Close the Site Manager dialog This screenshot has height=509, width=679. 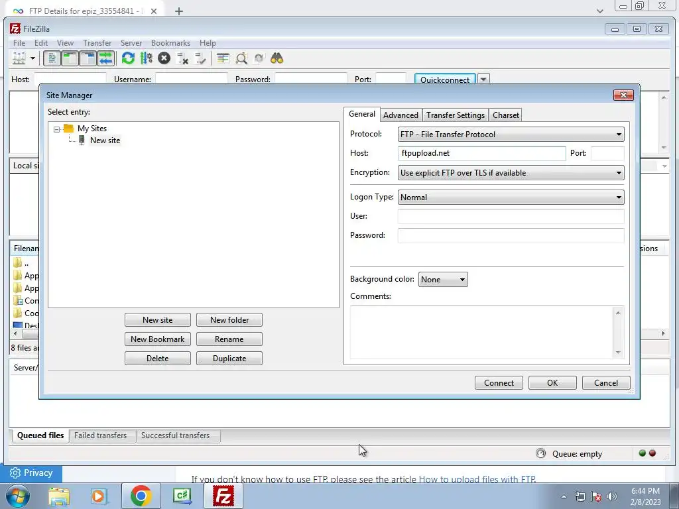pos(623,95)
